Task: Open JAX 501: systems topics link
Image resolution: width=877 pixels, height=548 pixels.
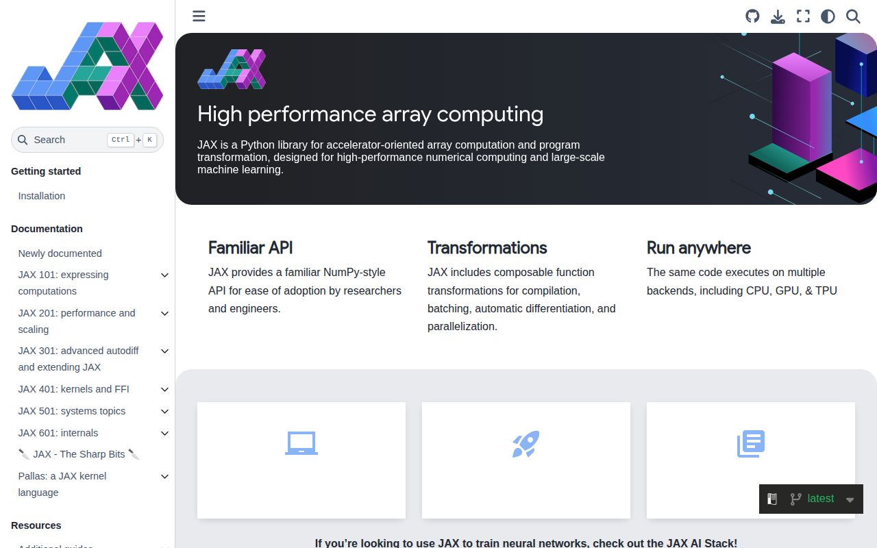Action: pyautogui.click(x=72, y=411)
